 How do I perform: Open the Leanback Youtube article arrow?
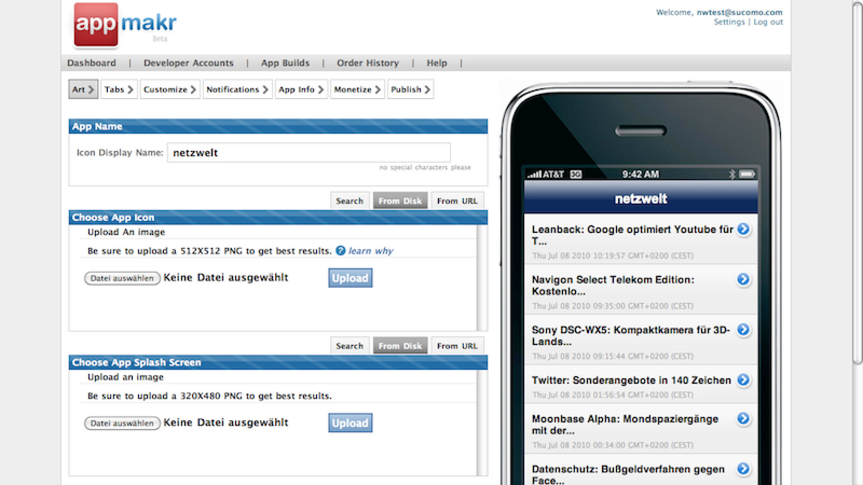pos(743,229)
